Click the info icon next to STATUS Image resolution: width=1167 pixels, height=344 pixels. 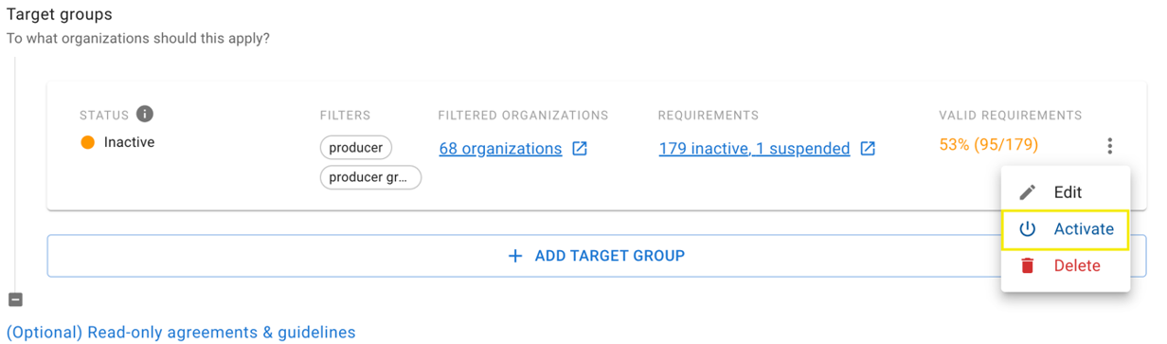click(145, 114)
